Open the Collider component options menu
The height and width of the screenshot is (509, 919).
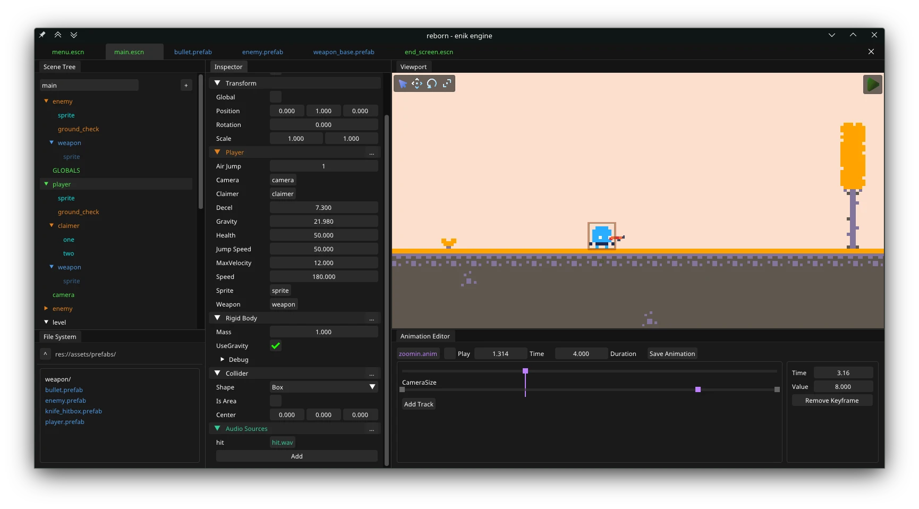(x=371, y=375)
